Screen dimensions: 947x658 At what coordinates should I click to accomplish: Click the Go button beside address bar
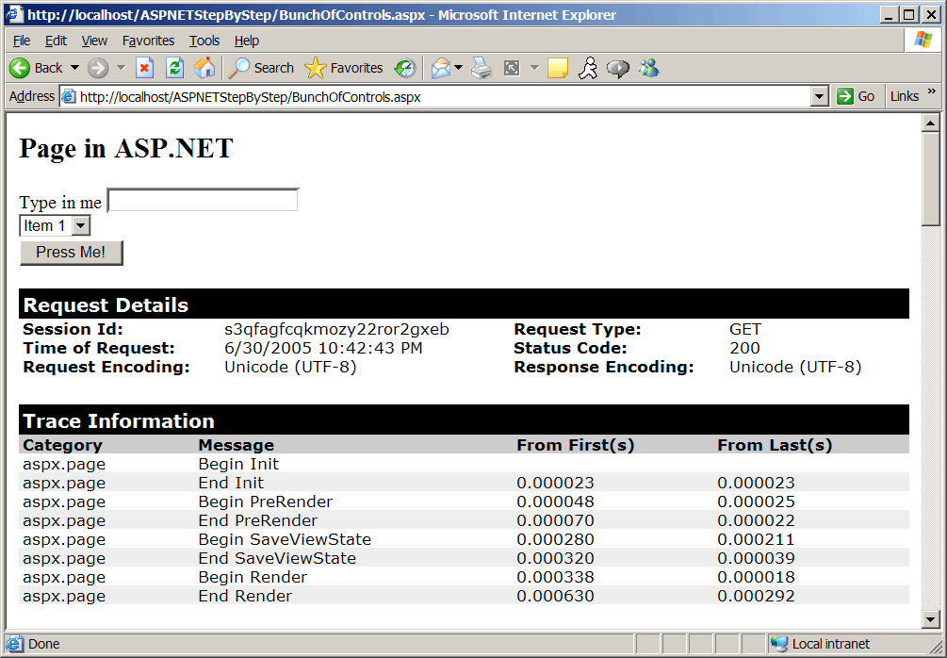tap(856, 96)
